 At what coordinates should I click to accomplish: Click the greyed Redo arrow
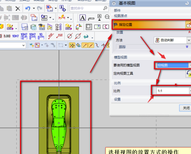coord(40,9)
